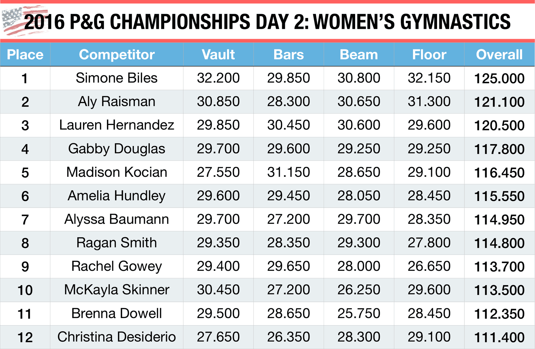This screenshot has height=349, width=535.
Task: Click Alyssa Baumann's overall score 114.950
Action: (x=499, y=220)
